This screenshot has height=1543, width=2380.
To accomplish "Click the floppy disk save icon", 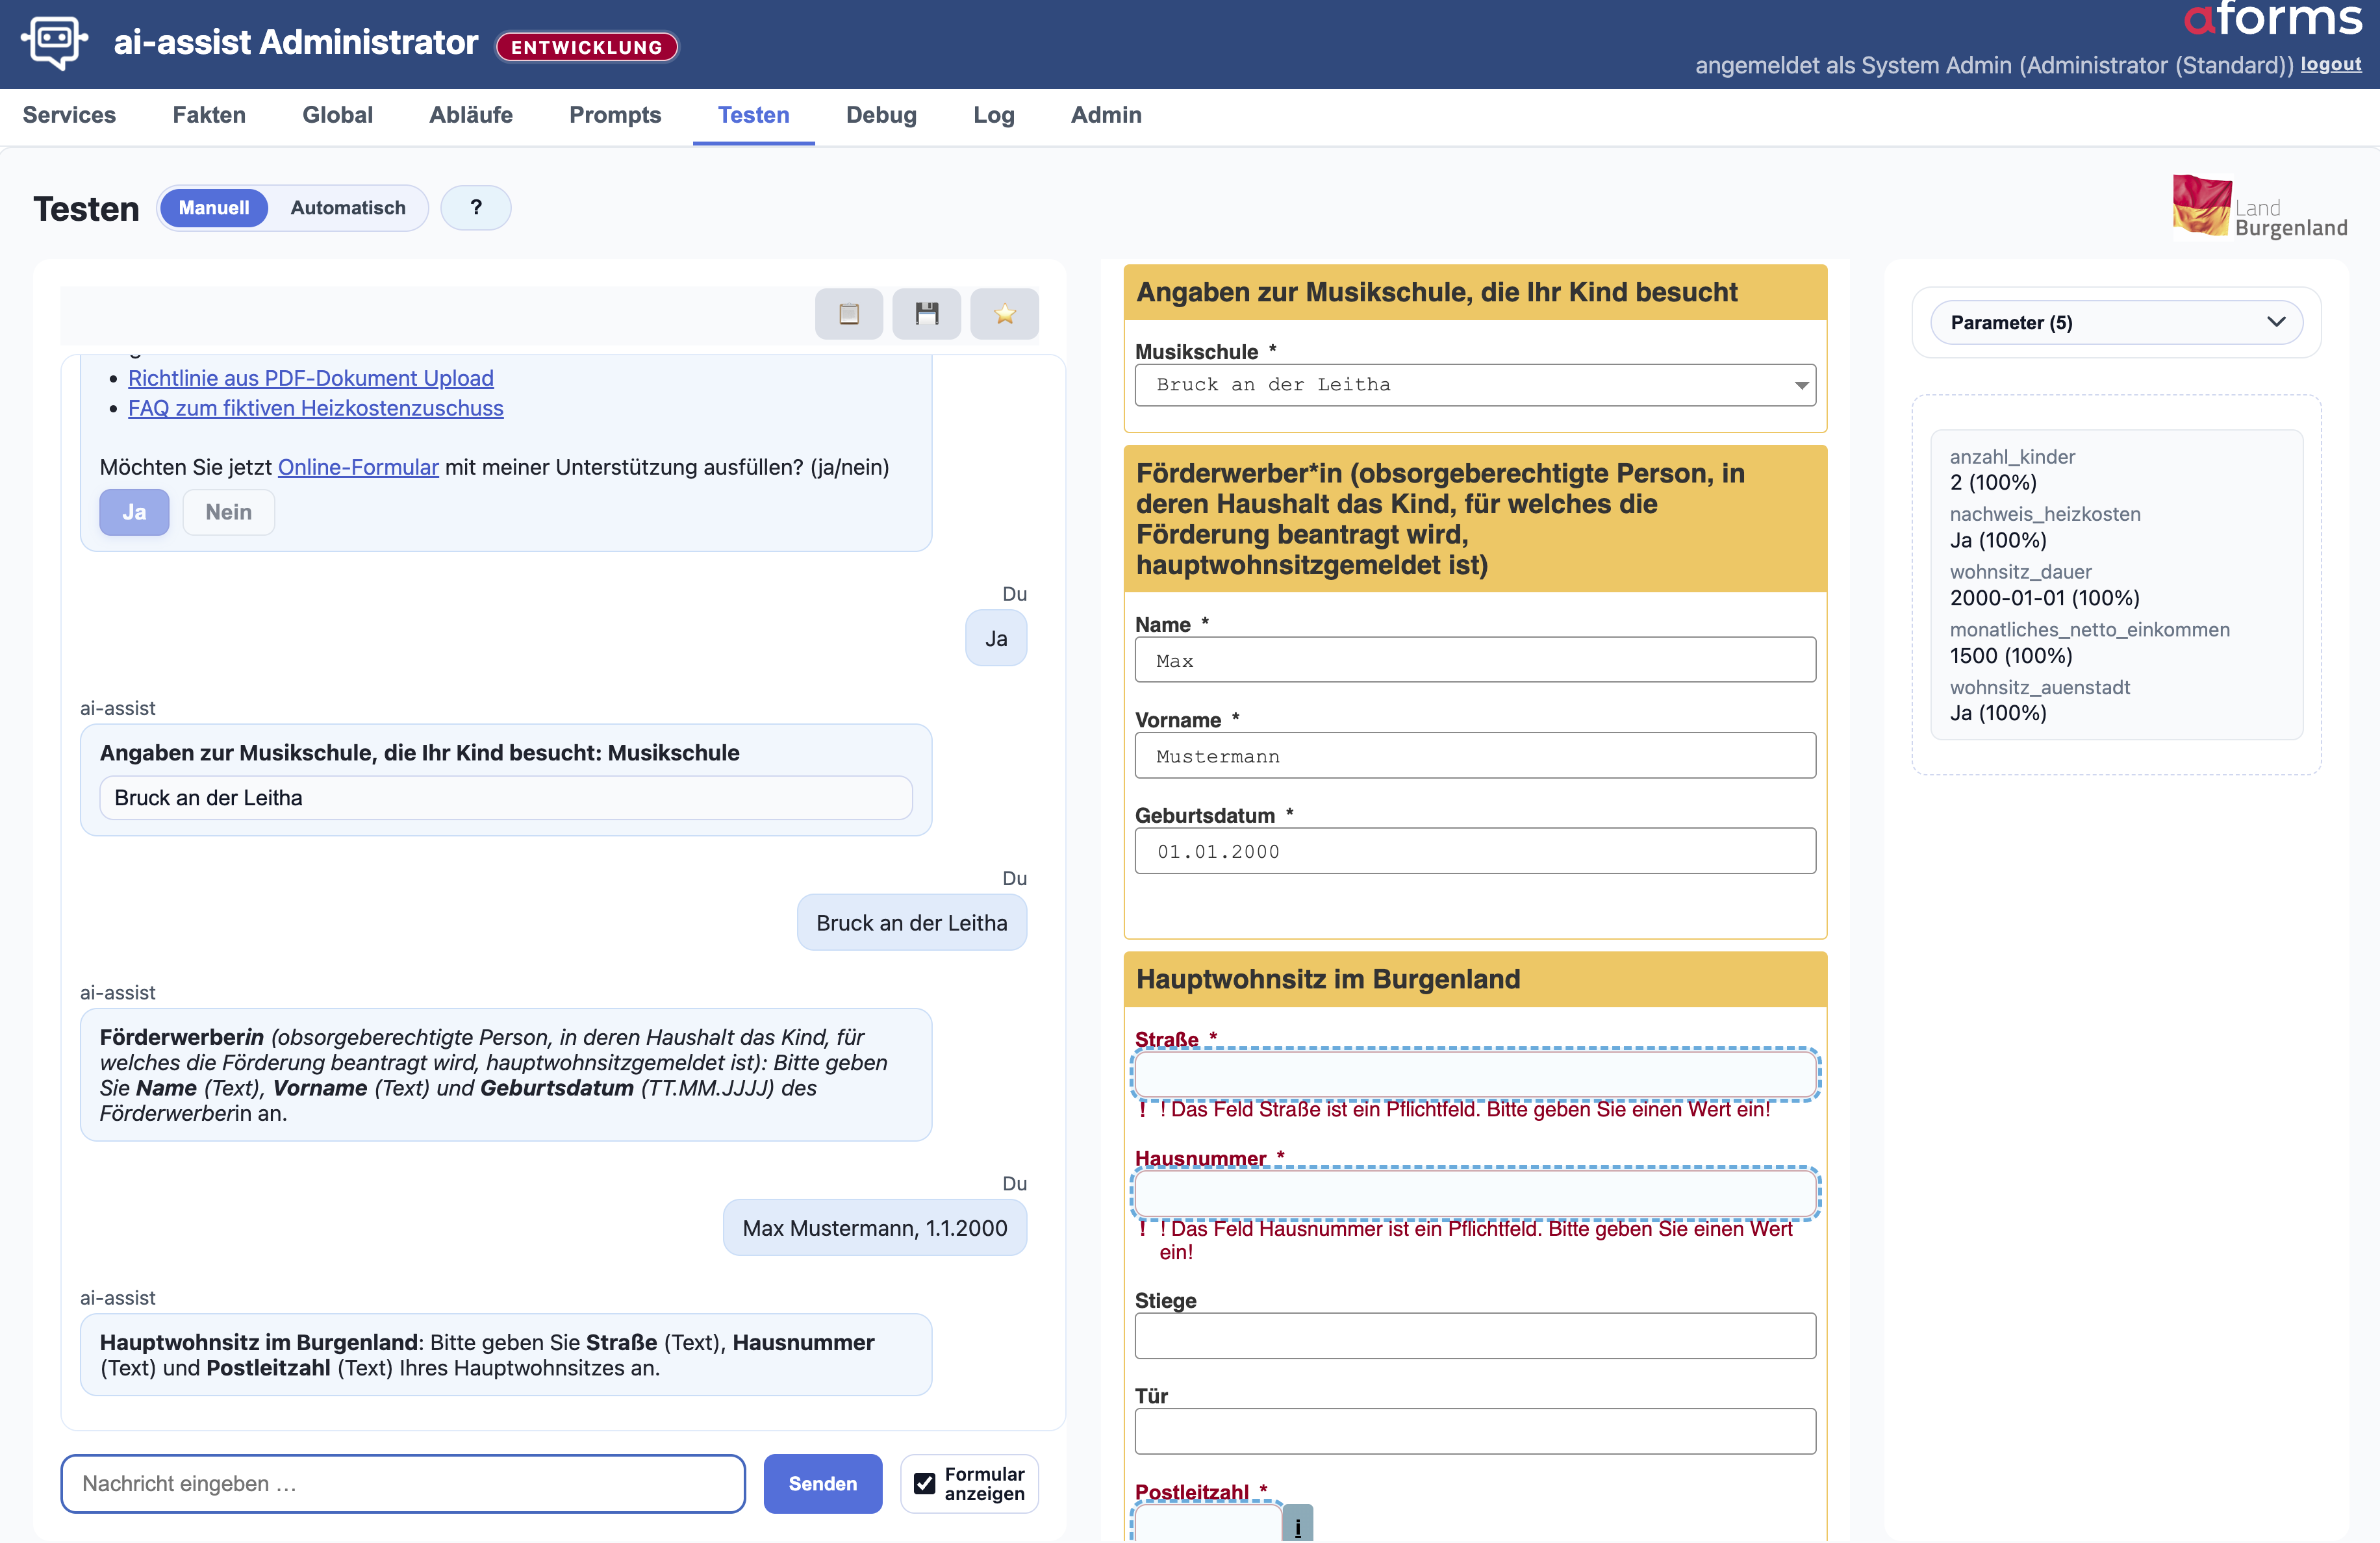I will click(x=926, y=314).
